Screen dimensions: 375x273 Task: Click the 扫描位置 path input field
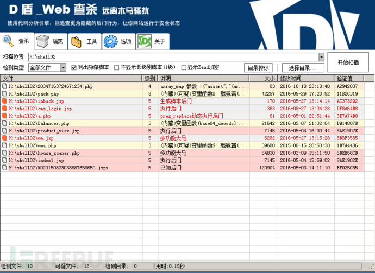[173, 57]
